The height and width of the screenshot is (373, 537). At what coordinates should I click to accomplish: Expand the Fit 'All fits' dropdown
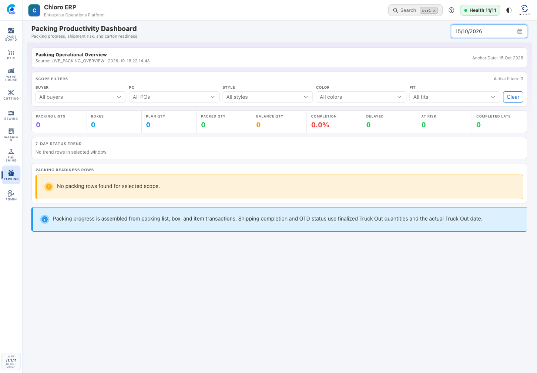[455, 97]
